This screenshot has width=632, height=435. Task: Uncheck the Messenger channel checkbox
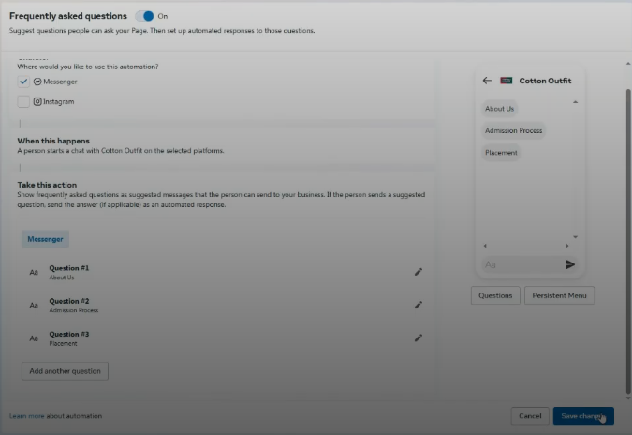[x=23, y=82]
